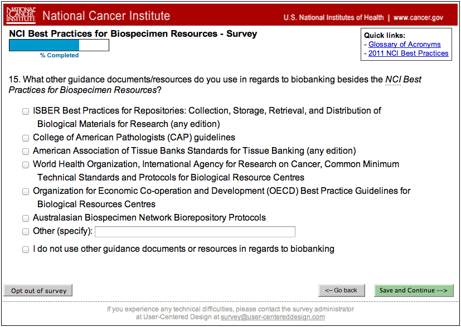Tick the Other (specify) checkbox

pos(26,232)
